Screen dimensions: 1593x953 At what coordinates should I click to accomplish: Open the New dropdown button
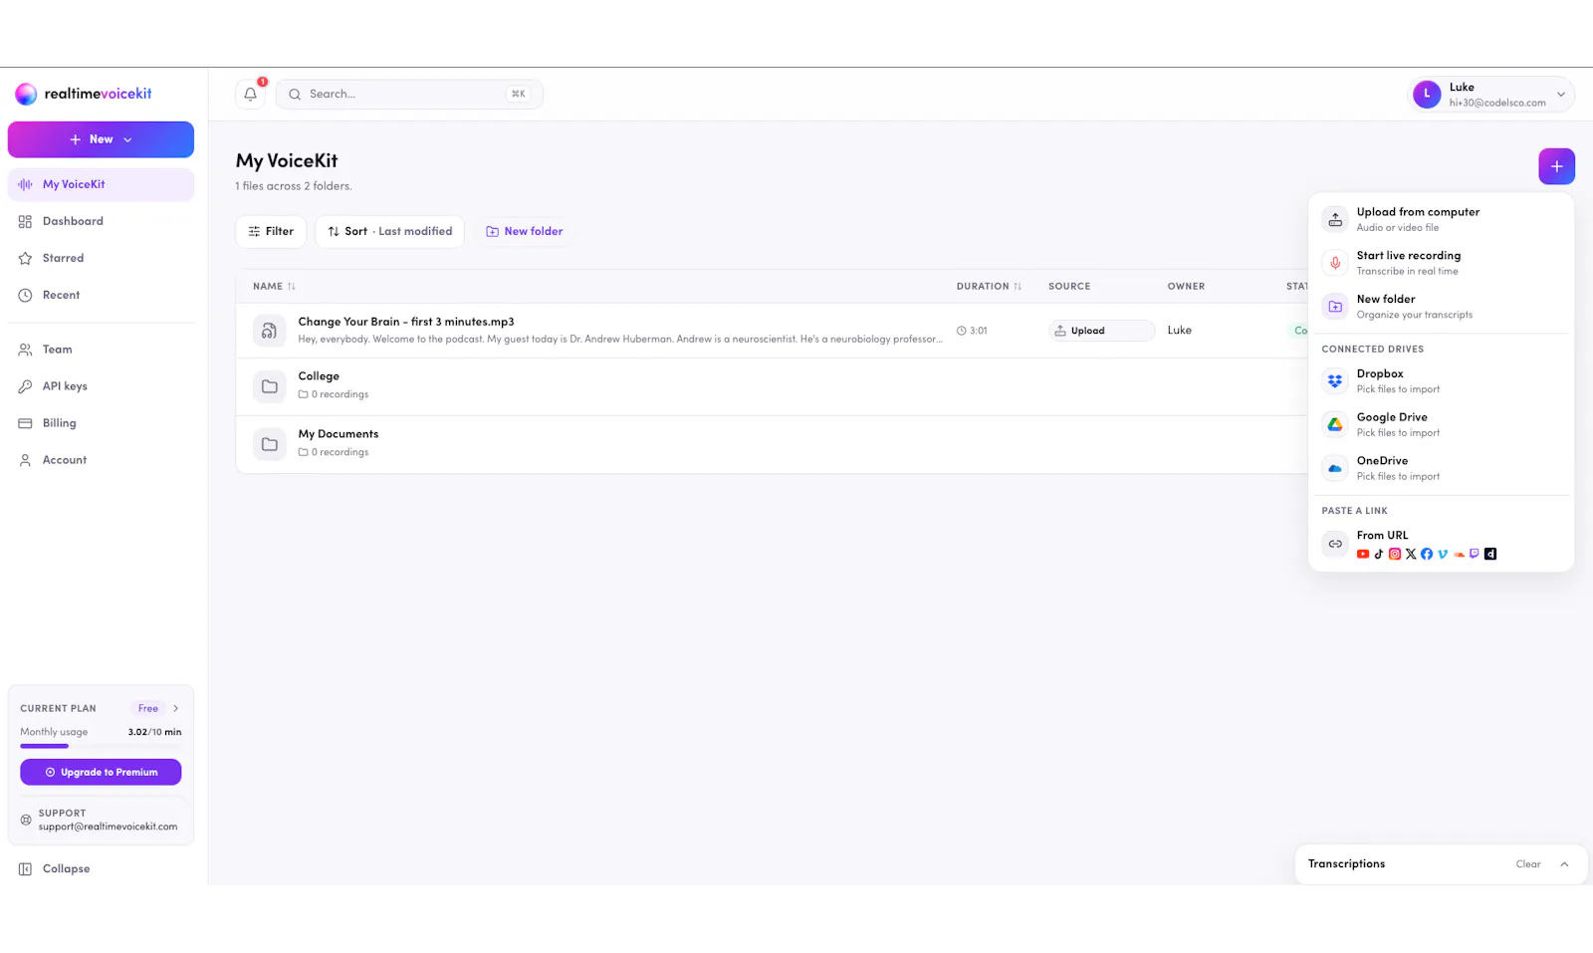tap(101, 139)
